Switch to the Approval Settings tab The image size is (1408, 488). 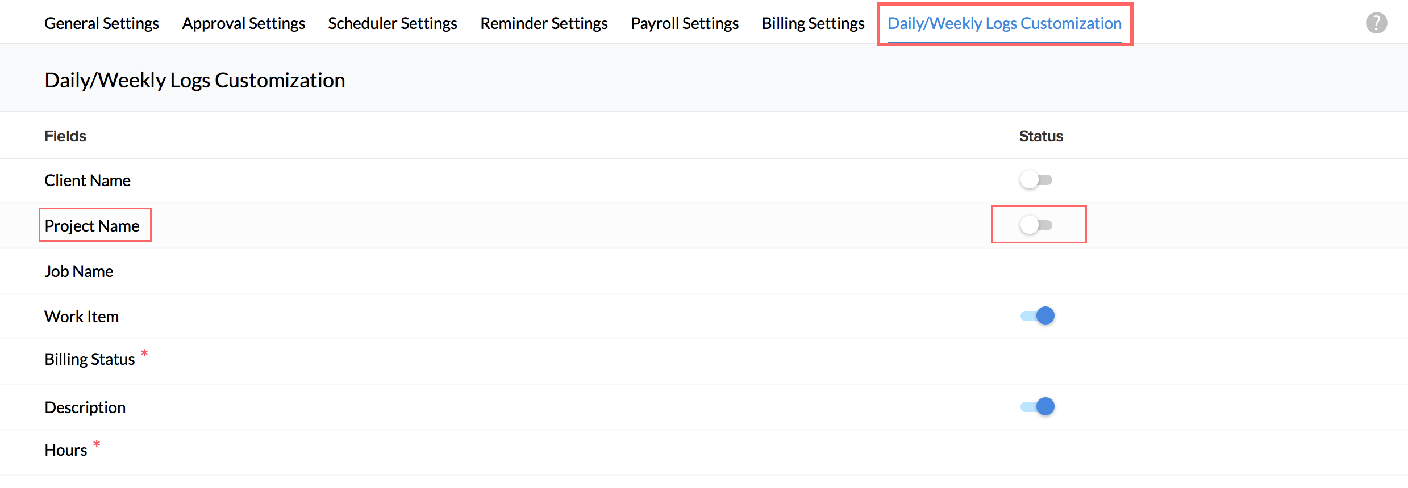coord(244,23)
